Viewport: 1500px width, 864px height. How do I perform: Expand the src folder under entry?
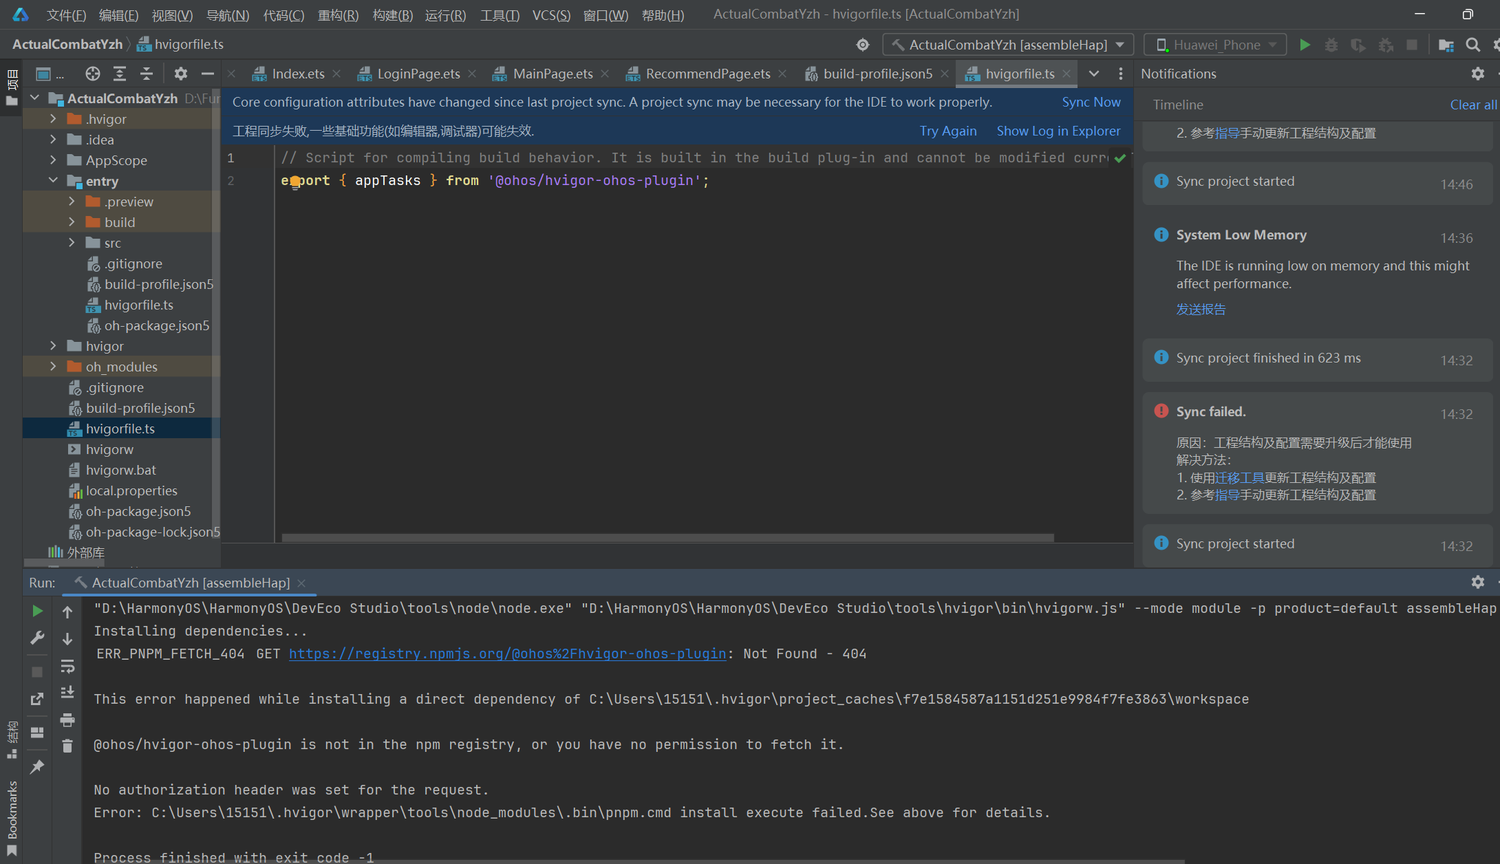click(x=72, y=243)
